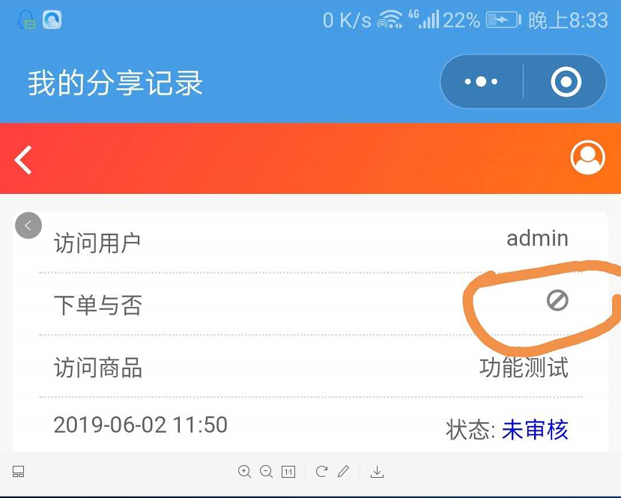Open the 功能测试 visited product entry
Viewport: 621px width, 498px height.
point(524,368)
